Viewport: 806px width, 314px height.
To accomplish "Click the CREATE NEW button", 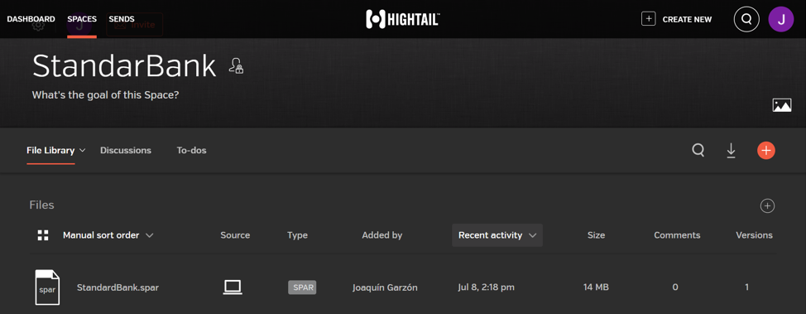I will click(676, 19).
